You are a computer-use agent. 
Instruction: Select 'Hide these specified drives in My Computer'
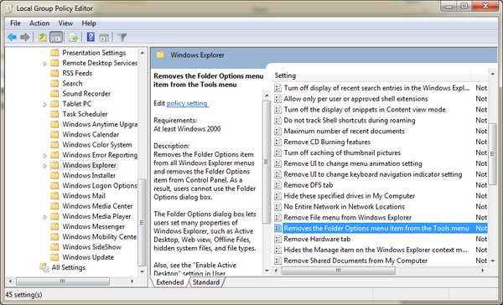pos(349,196)
